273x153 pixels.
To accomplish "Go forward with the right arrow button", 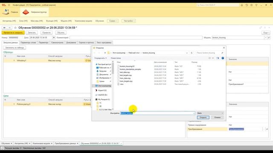I will 9,28.
